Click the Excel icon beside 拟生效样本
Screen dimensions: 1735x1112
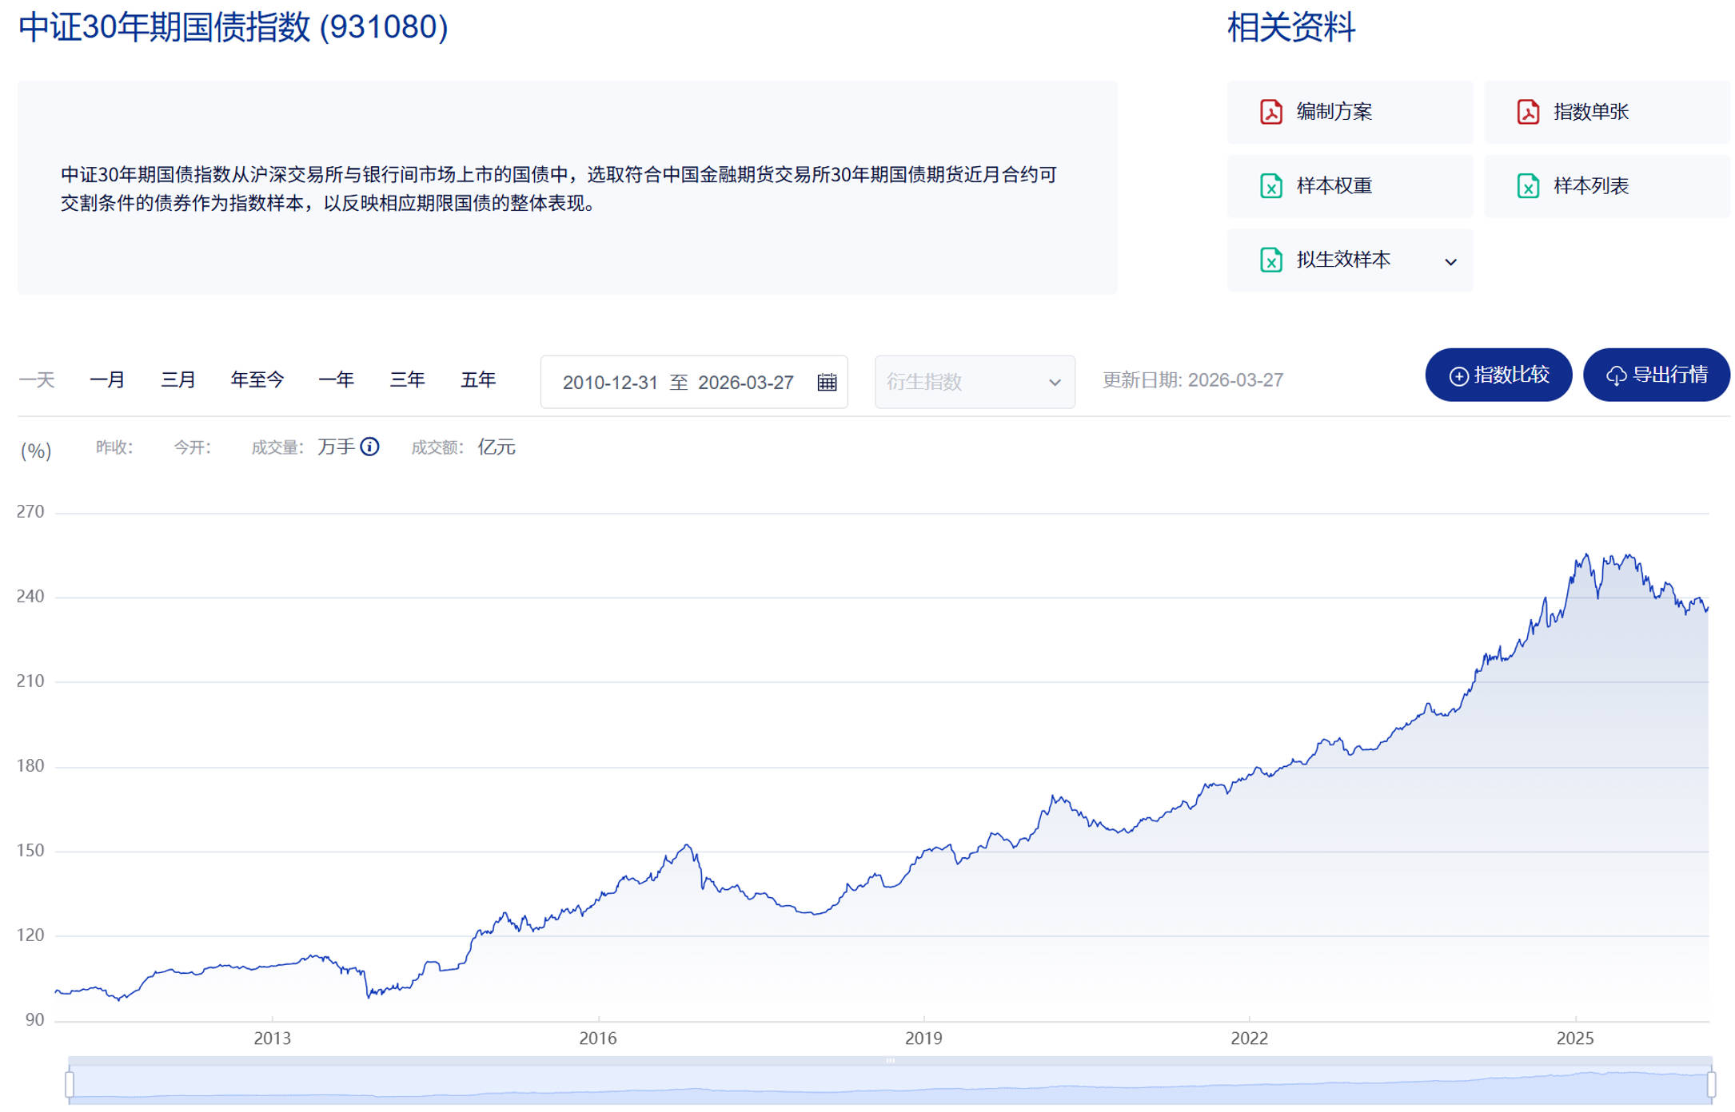[1270, 260]
